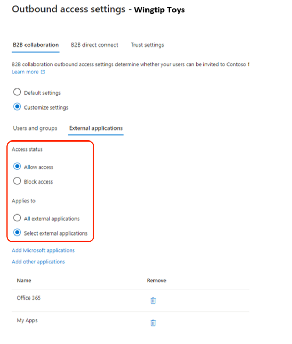Image resolution: width=292 pixels, height=344 pixels.
Task: Open the Learn more link
Action: 25,72
